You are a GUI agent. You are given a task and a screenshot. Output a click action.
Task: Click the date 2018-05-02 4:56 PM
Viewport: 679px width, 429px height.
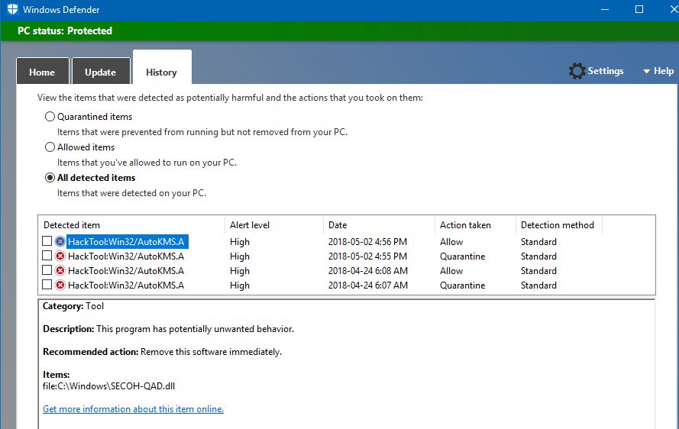pyautogui.click(x=367, y=241)
